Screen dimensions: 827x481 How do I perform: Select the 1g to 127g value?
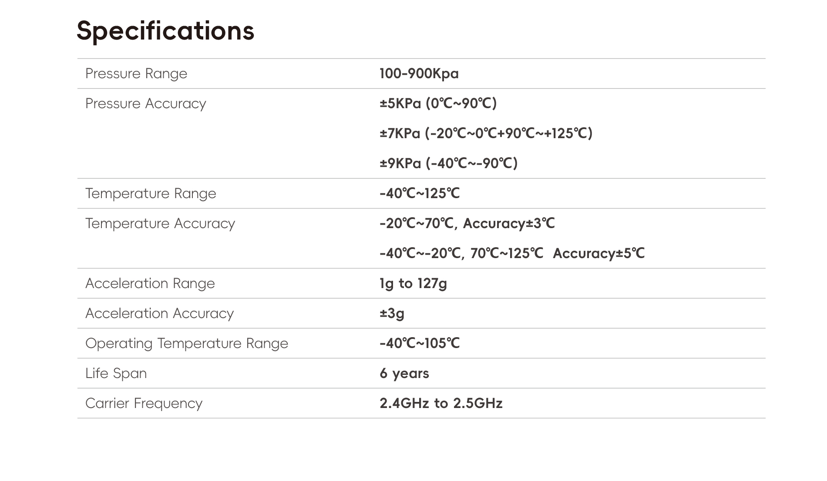[x=413, y=283]
